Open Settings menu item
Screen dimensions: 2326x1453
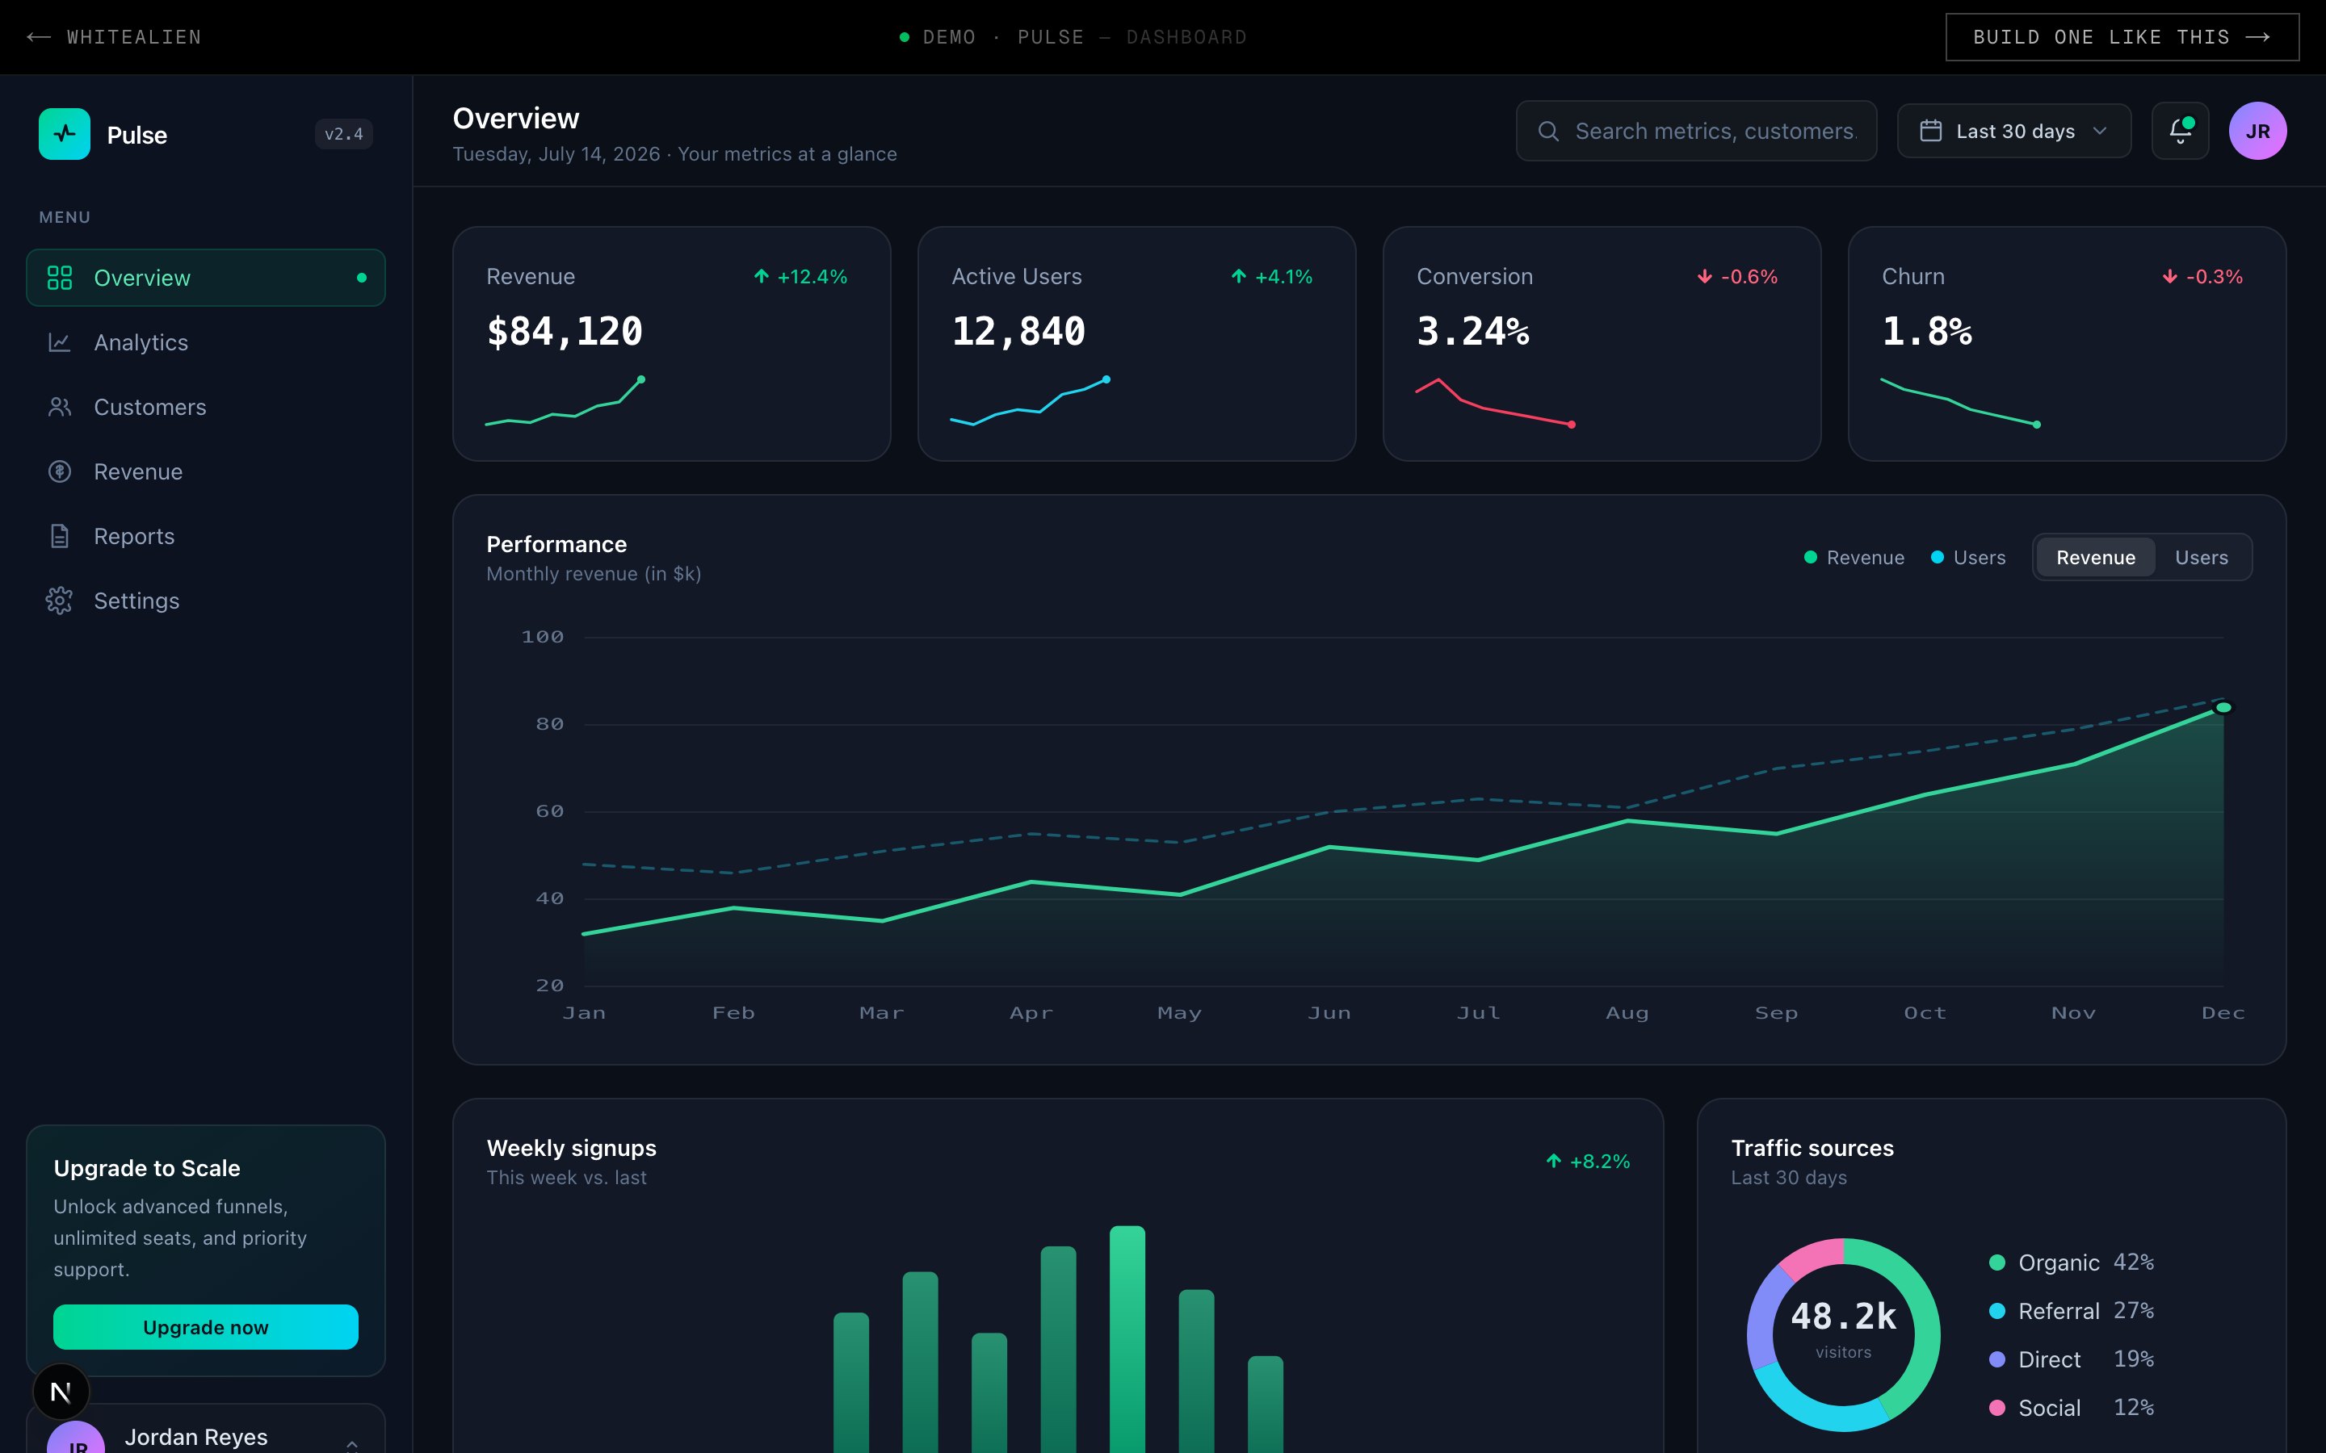pyautogui.click(x=206, y=601)
